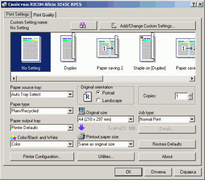This screenshot has height=180, width=205.
Task: Open the Job type dropdown
Action: (192, 119)
